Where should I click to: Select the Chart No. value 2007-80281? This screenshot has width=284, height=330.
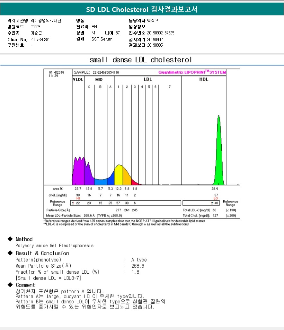(40, 40)
